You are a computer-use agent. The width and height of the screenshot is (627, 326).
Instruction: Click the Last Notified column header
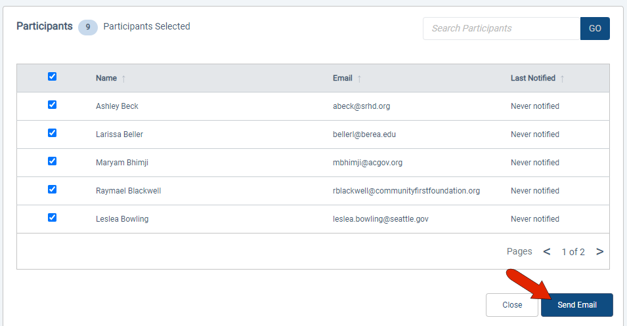coord(532,78)
